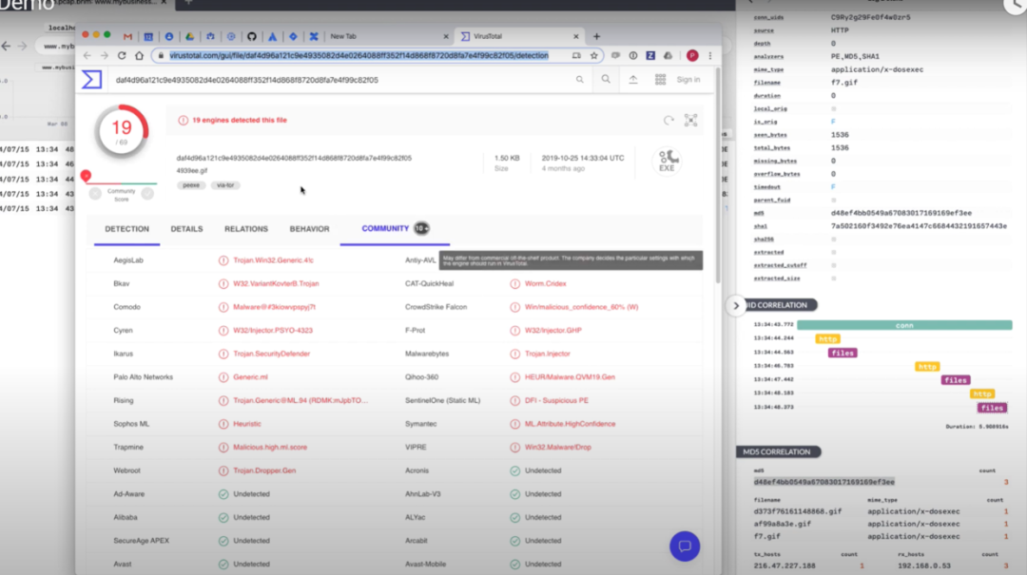Click tx_hosts IP 216.47.227.188
This screenshot has height=575, width=1027.
pos(784,565)
